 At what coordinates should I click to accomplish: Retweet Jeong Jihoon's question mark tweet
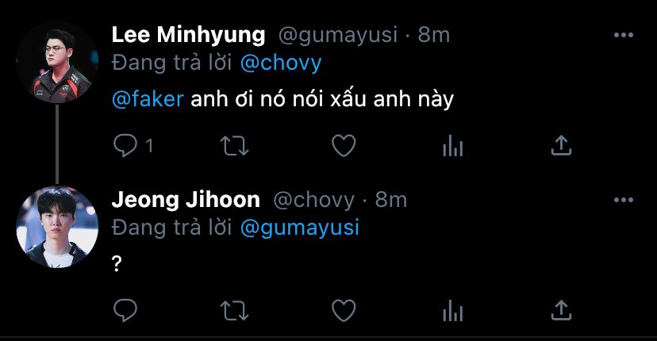[x=235, y=311]
